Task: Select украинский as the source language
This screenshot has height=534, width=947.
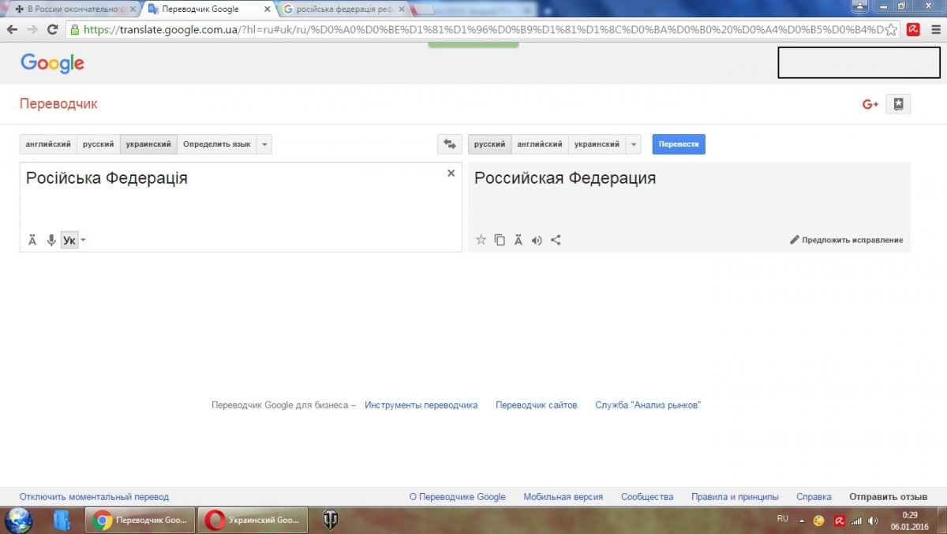Action: point(148,144)
